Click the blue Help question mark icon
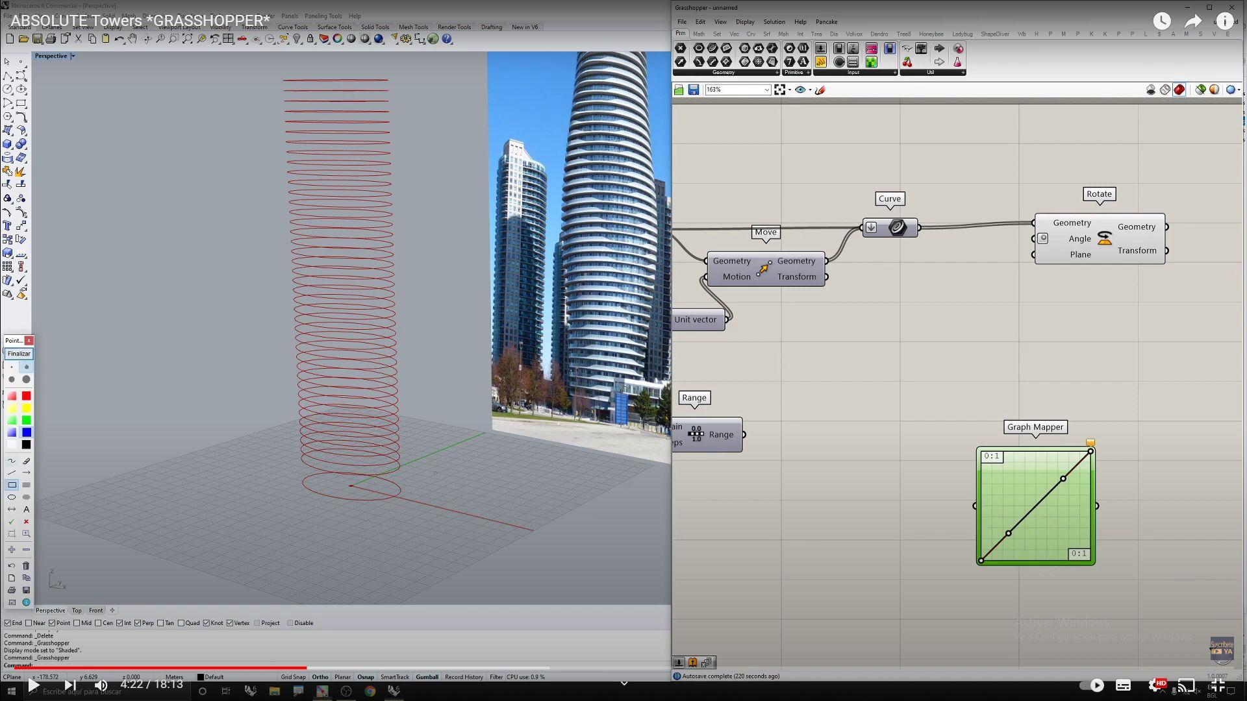The width and height of the screenshot is (1247, 701). click(x=447, y=39)
